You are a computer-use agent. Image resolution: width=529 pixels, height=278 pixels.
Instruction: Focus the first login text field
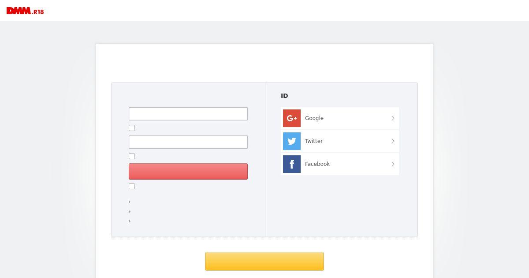point(188,114)
